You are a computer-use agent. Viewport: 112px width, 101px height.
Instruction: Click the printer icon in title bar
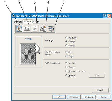pos(13,16)
